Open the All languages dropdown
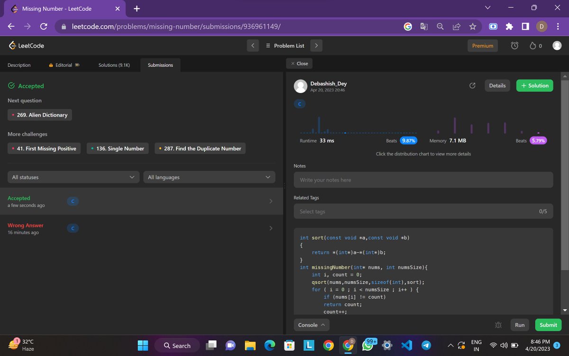The height and width of the screenshot is (356, 569). coord(209,177)
